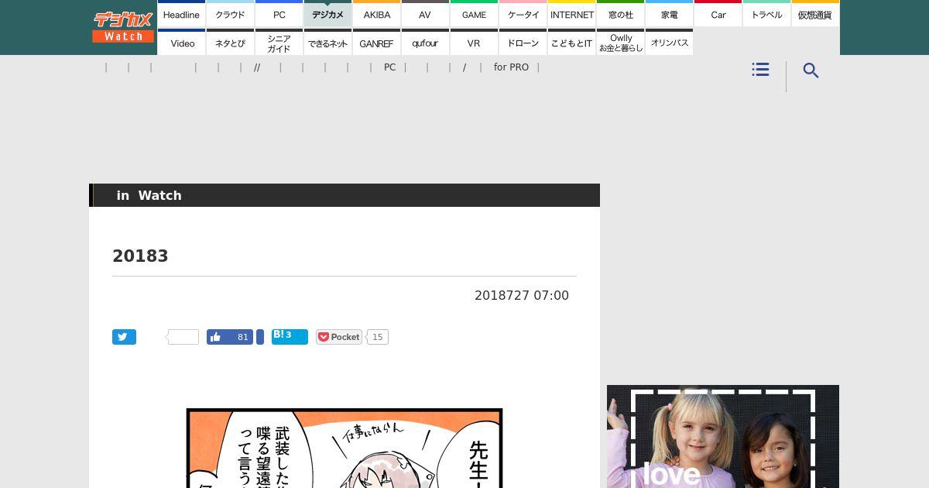View the Pocket save count 15
The image size is (929, 488).
click(x=377, y=337)
